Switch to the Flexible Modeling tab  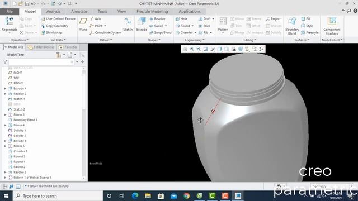tap(152, 11)
